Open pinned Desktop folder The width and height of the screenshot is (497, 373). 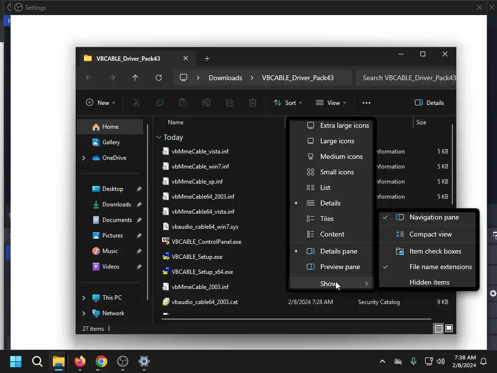[110, 189]
